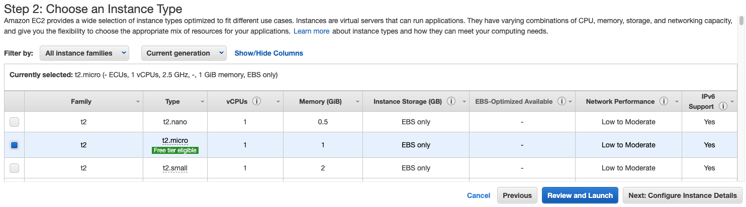Click the Network Performance info icon
The width and height of the screenshot is (746, 207).
coord(664,101)
